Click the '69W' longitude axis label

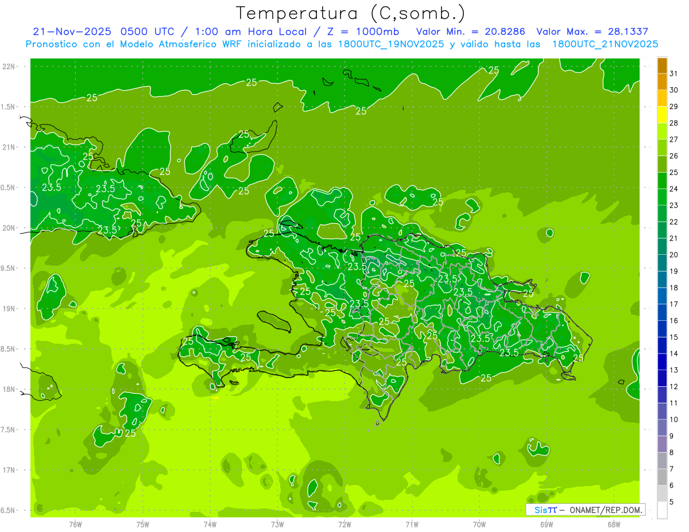pos(547,525)
